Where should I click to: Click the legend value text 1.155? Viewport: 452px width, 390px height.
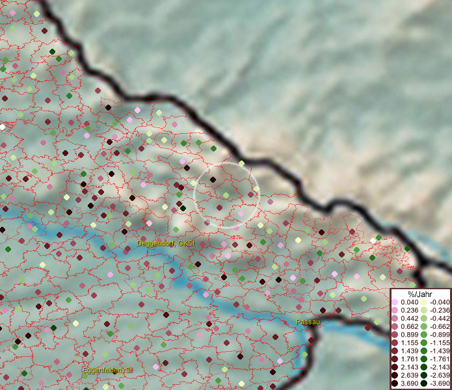tap(410, 343)
